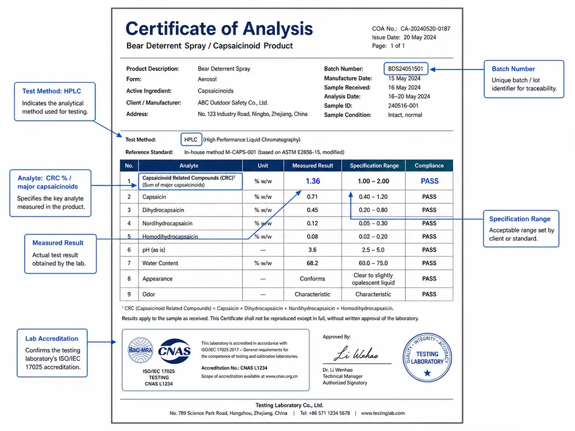Open the www.cnas.org.cn scope link
Image resolution: width=575 pixels, height=431 pixels.
coord(281,376)
